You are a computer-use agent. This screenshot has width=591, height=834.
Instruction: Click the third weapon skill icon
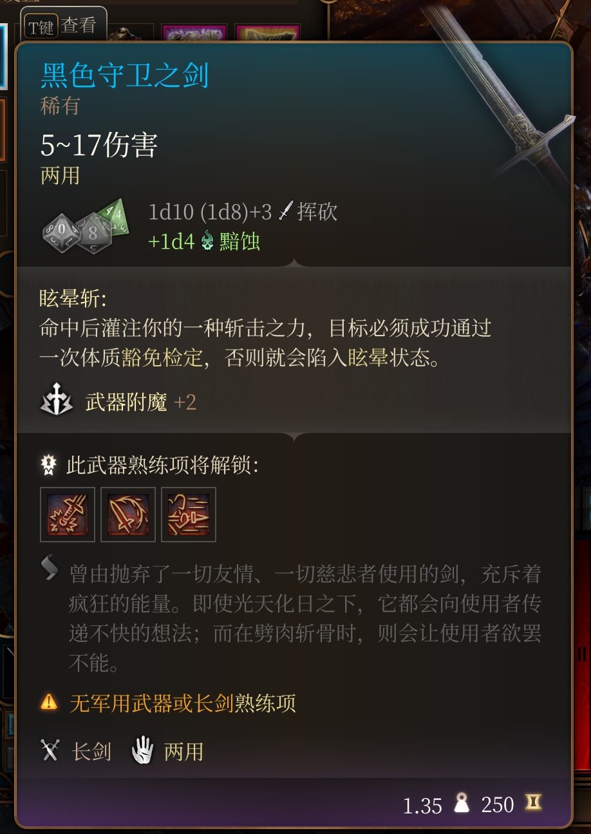[189, 514]
